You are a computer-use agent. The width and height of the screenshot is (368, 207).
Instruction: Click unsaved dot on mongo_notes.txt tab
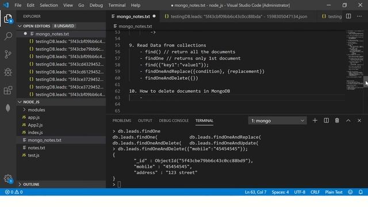coord(154,16)
